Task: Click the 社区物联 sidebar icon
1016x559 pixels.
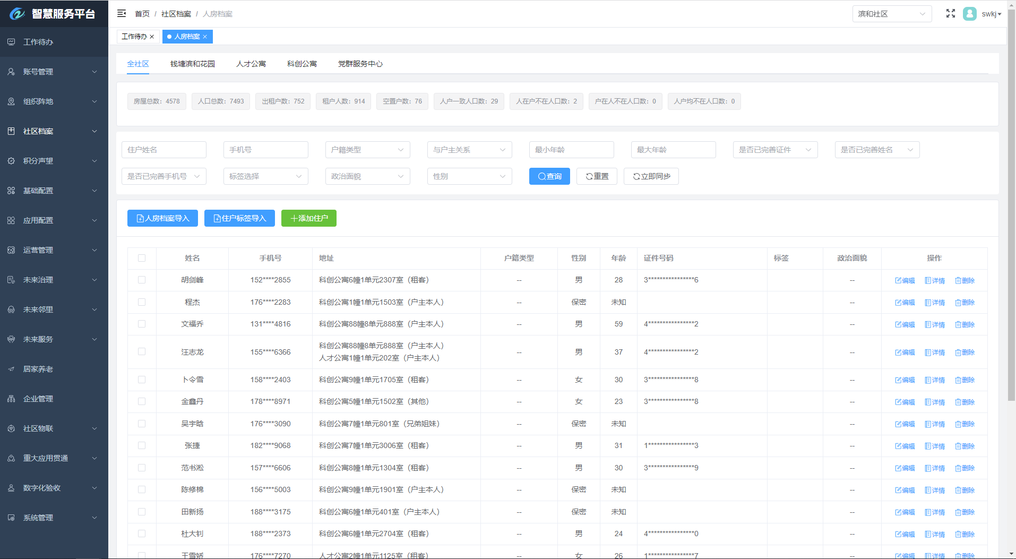Action: (x=11, y=428)
